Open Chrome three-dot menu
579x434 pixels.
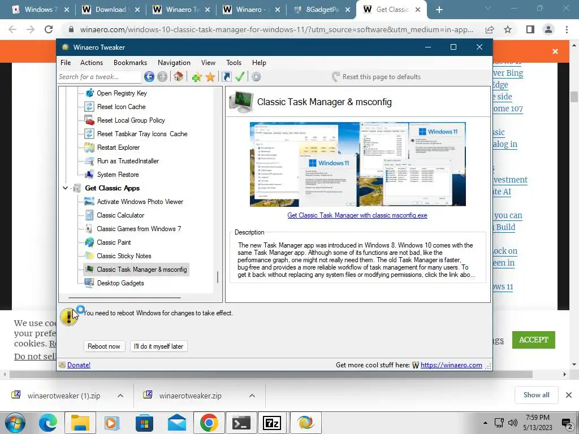567,29
